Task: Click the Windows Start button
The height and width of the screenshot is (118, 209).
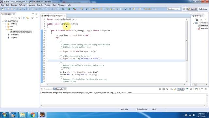Action: [4, 115]
